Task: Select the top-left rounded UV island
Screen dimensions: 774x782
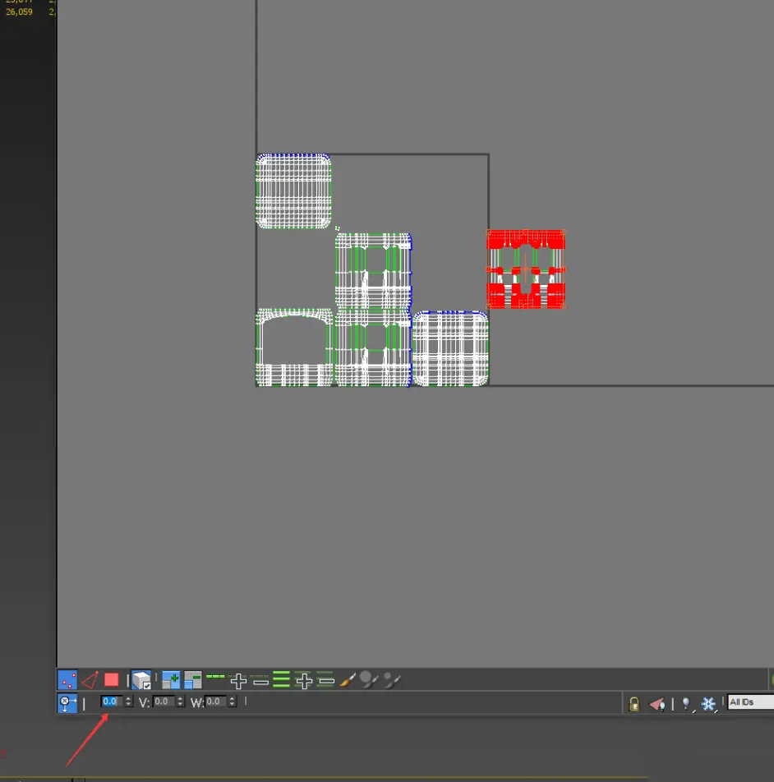Action: (x=293, y=191)
